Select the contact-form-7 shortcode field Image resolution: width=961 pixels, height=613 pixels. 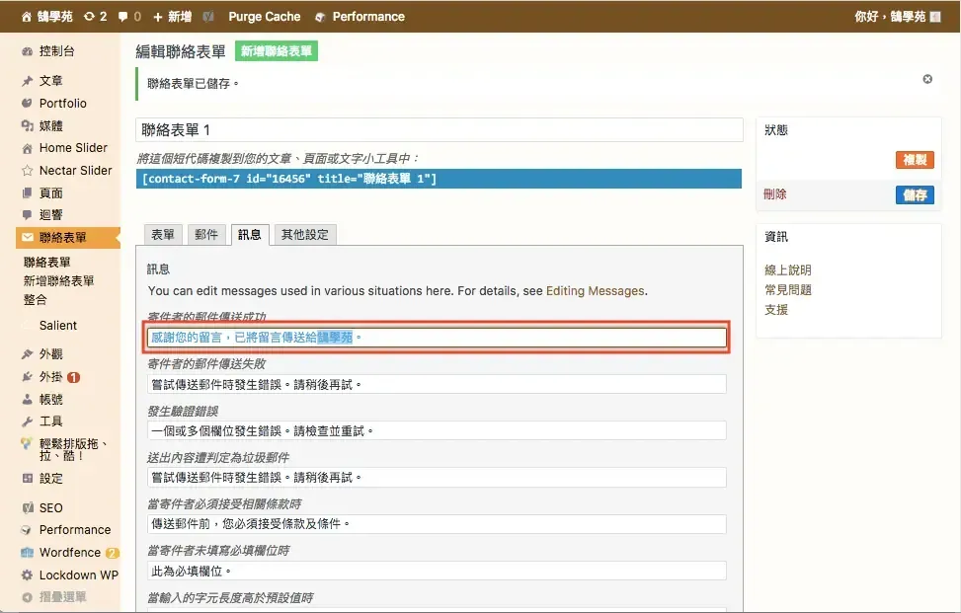coord(439,179)
